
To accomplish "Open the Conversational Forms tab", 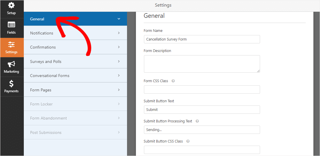I will [75, 76].
